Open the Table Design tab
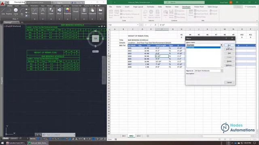The image size is (259, 145). pos(212,7)
